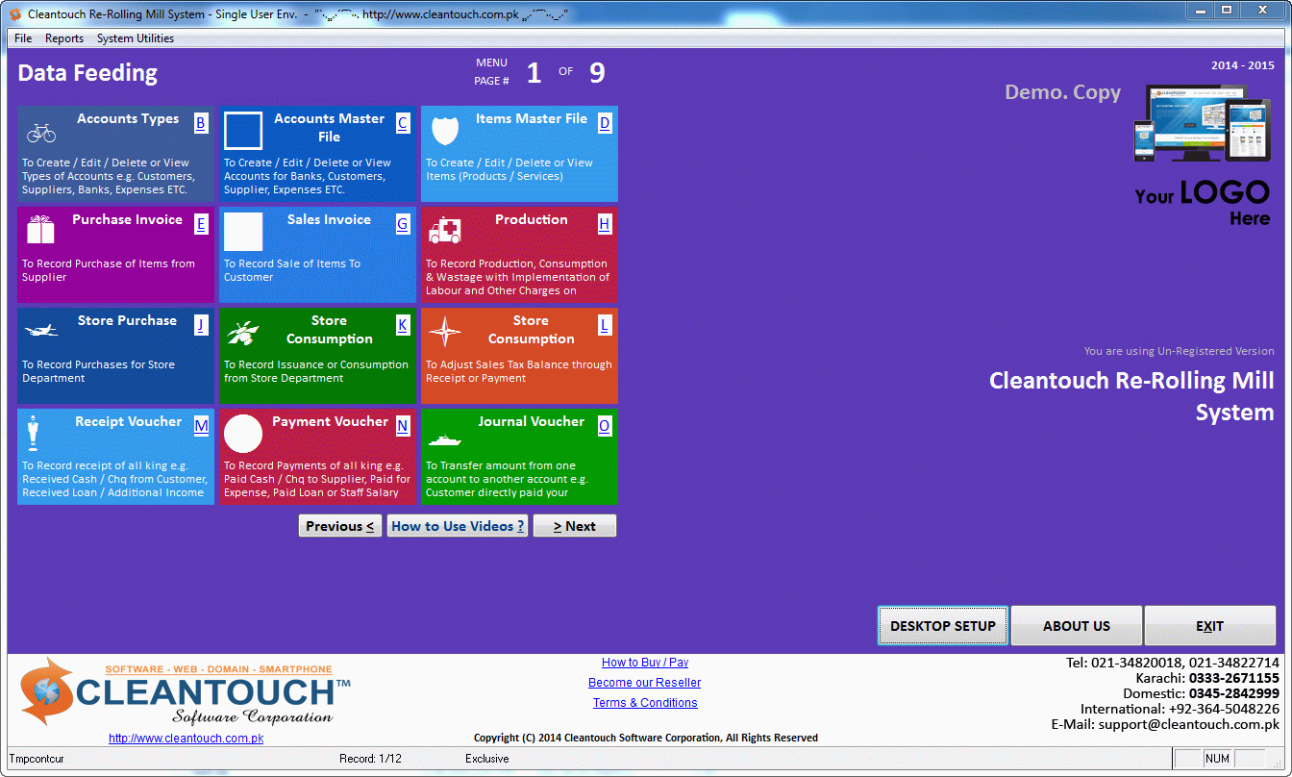
Task: Click the ship icon on Journal Voucher
Action: tap(445, 440)
